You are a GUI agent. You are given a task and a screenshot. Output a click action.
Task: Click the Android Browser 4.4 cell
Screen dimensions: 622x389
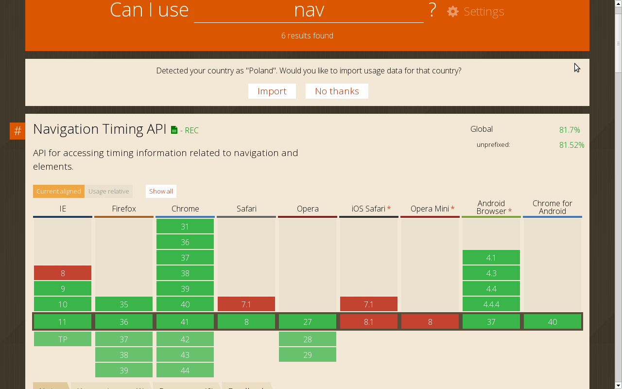[x=491, y=288]
